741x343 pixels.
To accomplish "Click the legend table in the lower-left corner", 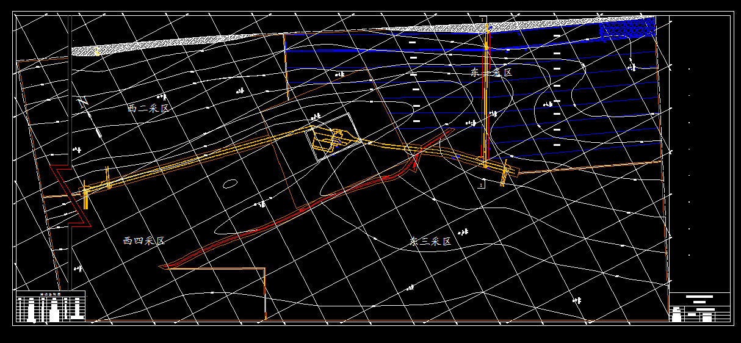I will (51, 307).
